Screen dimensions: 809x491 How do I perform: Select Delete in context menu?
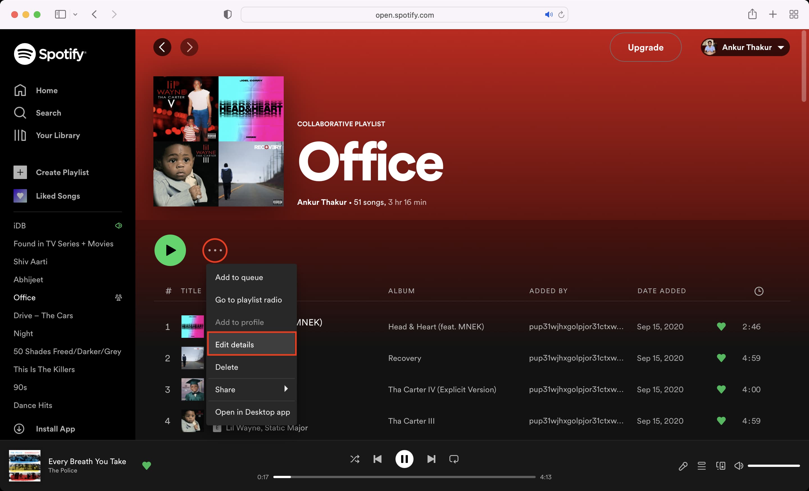click(252, 367)
